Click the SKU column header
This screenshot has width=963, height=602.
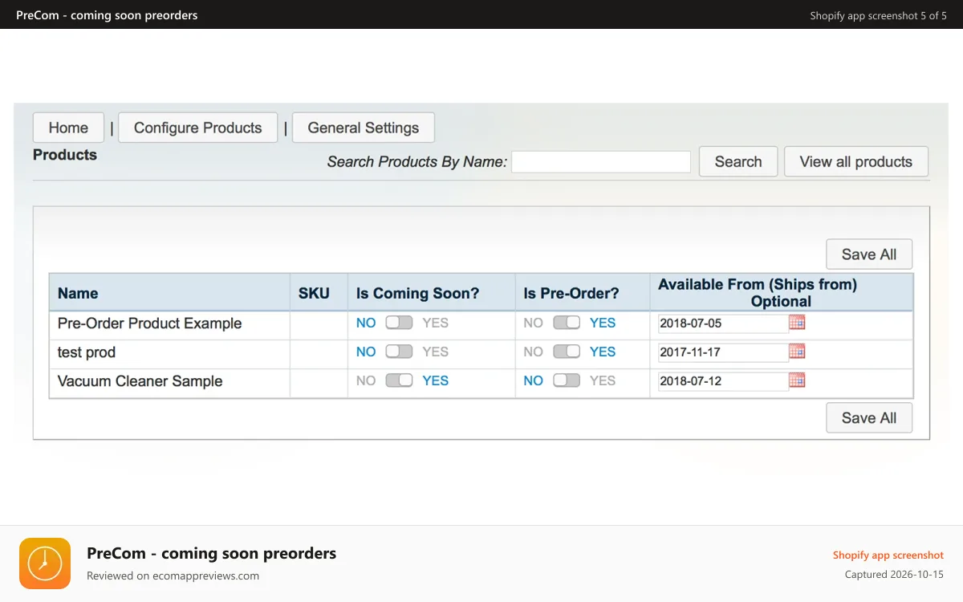point(319,293)
